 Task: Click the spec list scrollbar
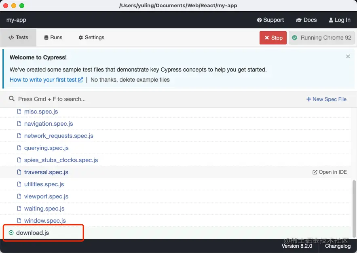pyautogui.click(x=354, y=209)
